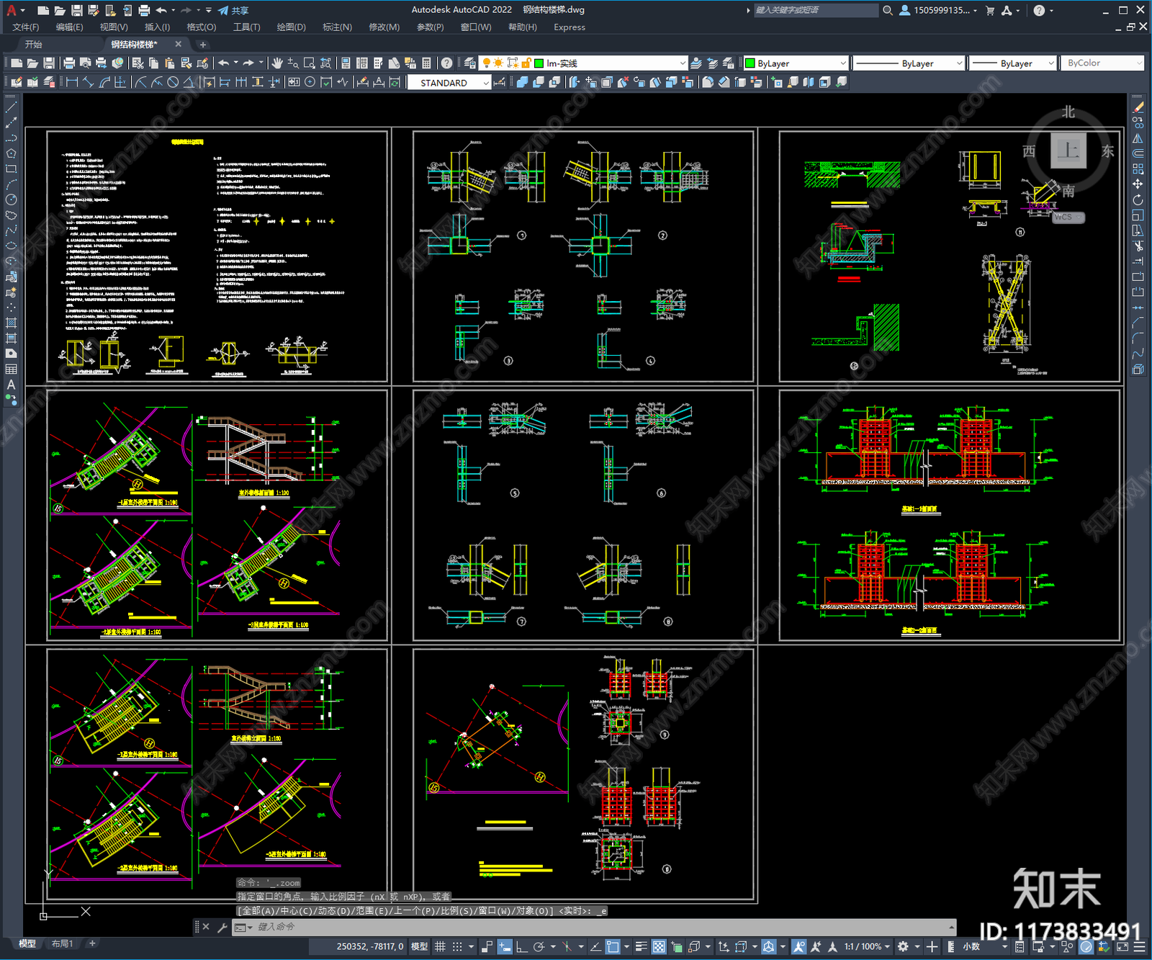Viewport: 1152px width, 960px height.
Task: Expand the user account 1505999135 dropdown
Action: point(939,10)
